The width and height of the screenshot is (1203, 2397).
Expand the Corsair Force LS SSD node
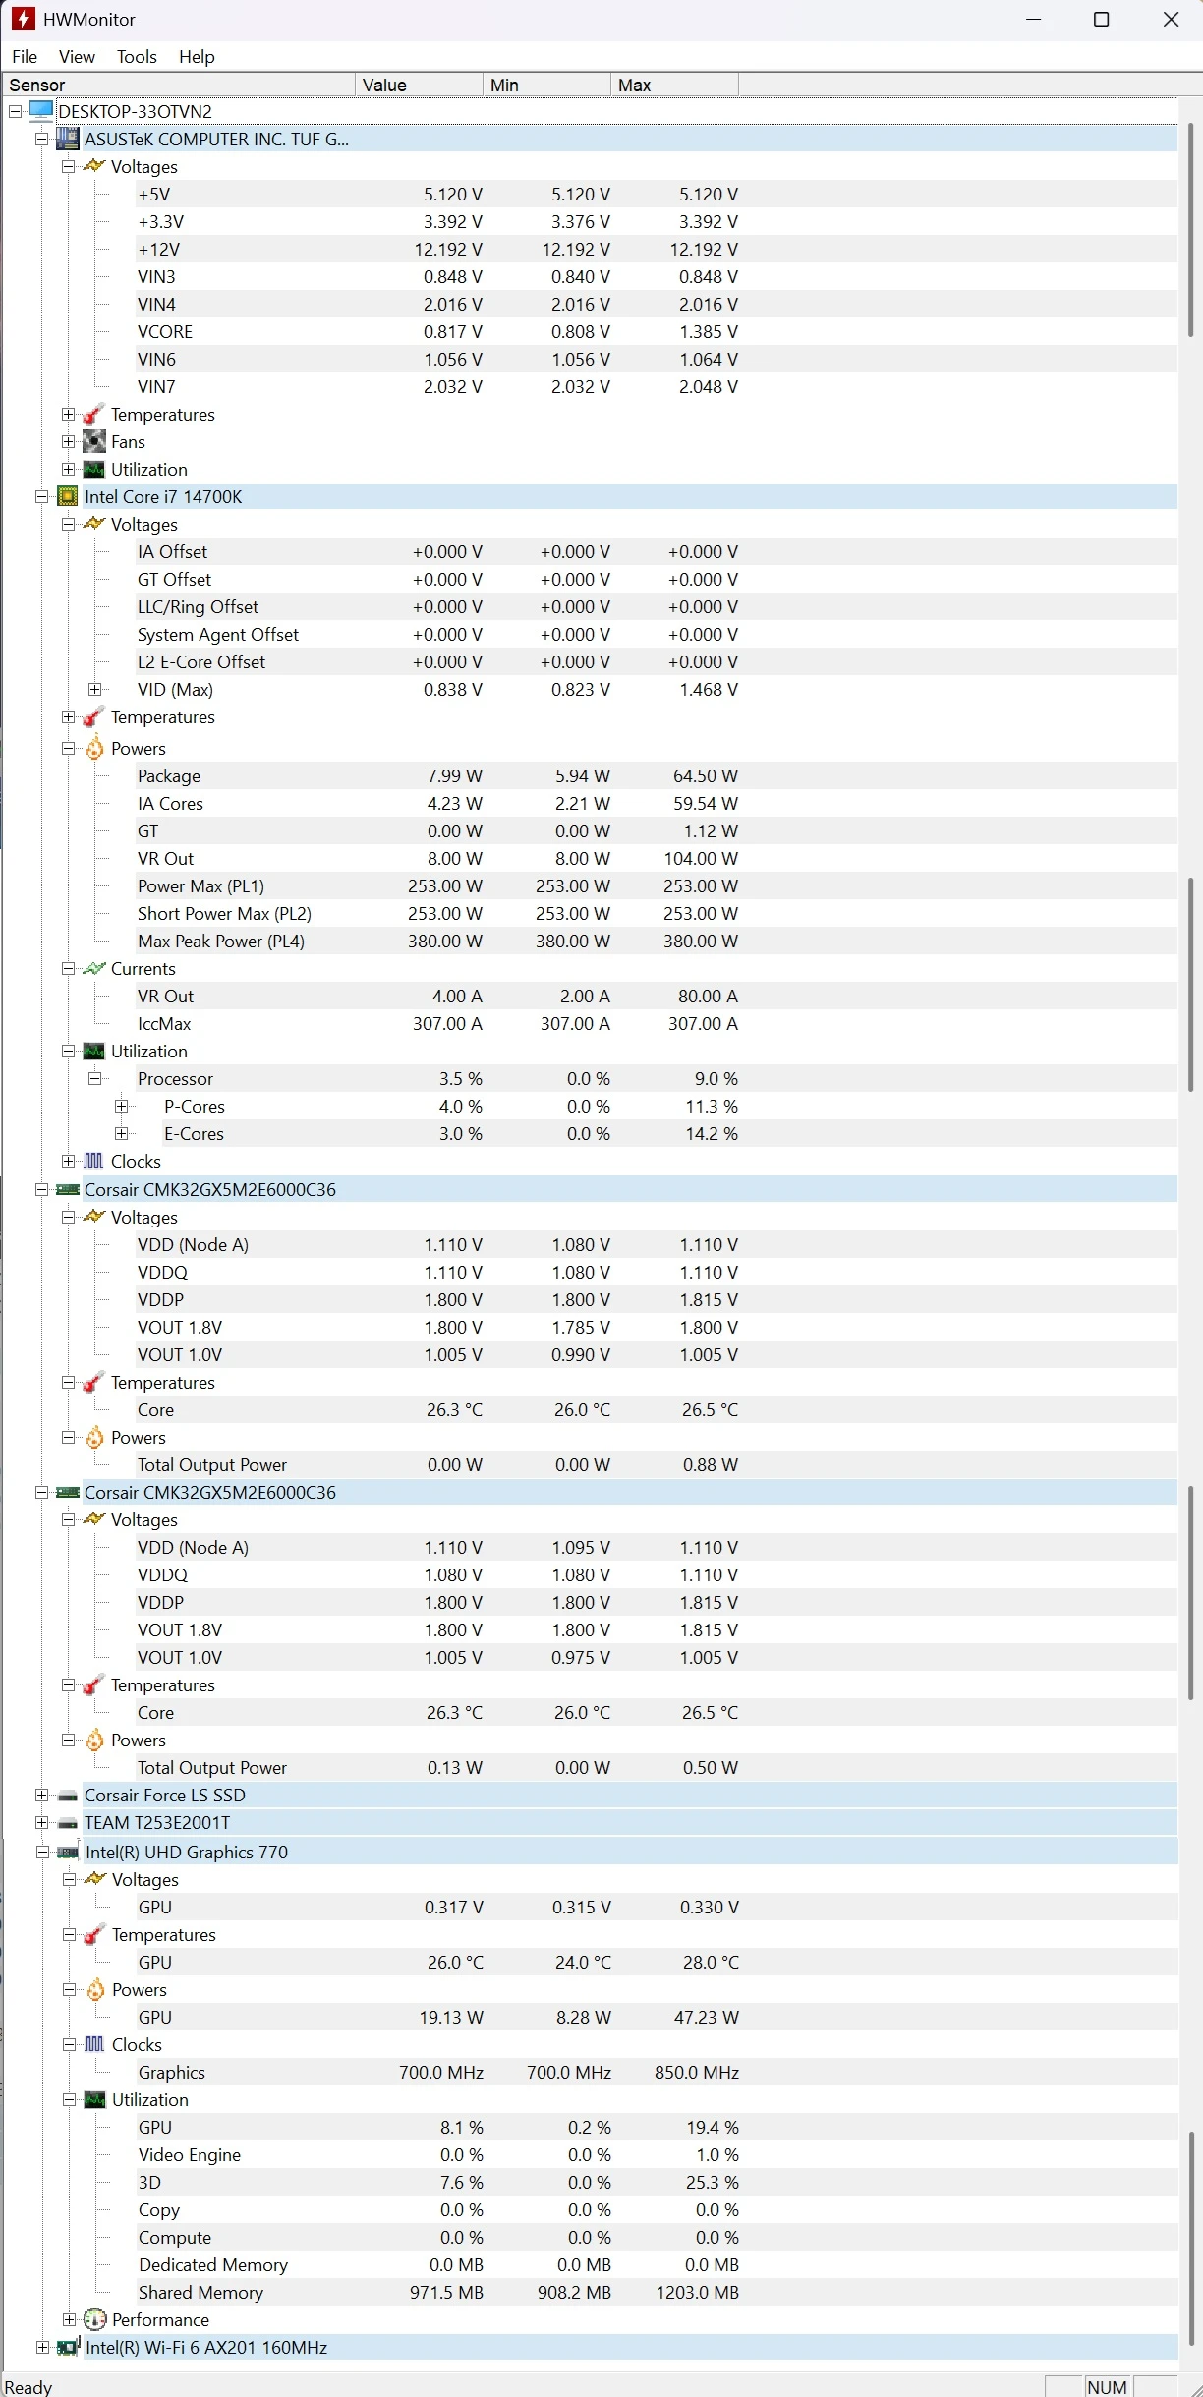coord(42,1795)
